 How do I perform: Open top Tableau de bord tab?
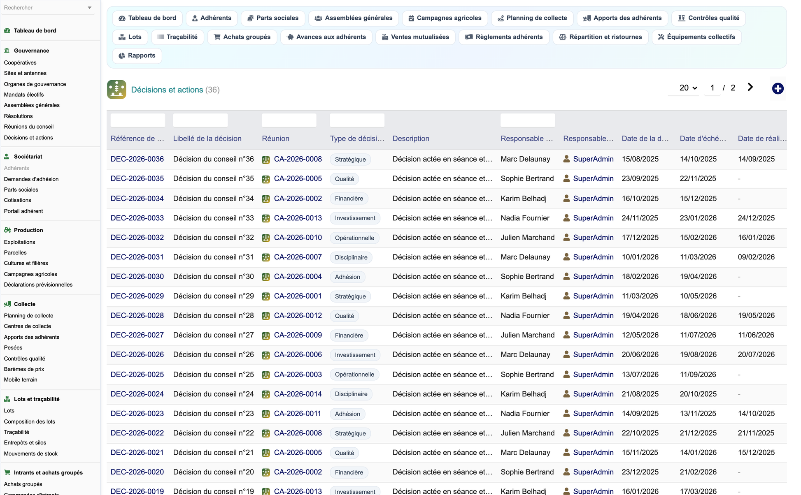[x=147, y=18]
